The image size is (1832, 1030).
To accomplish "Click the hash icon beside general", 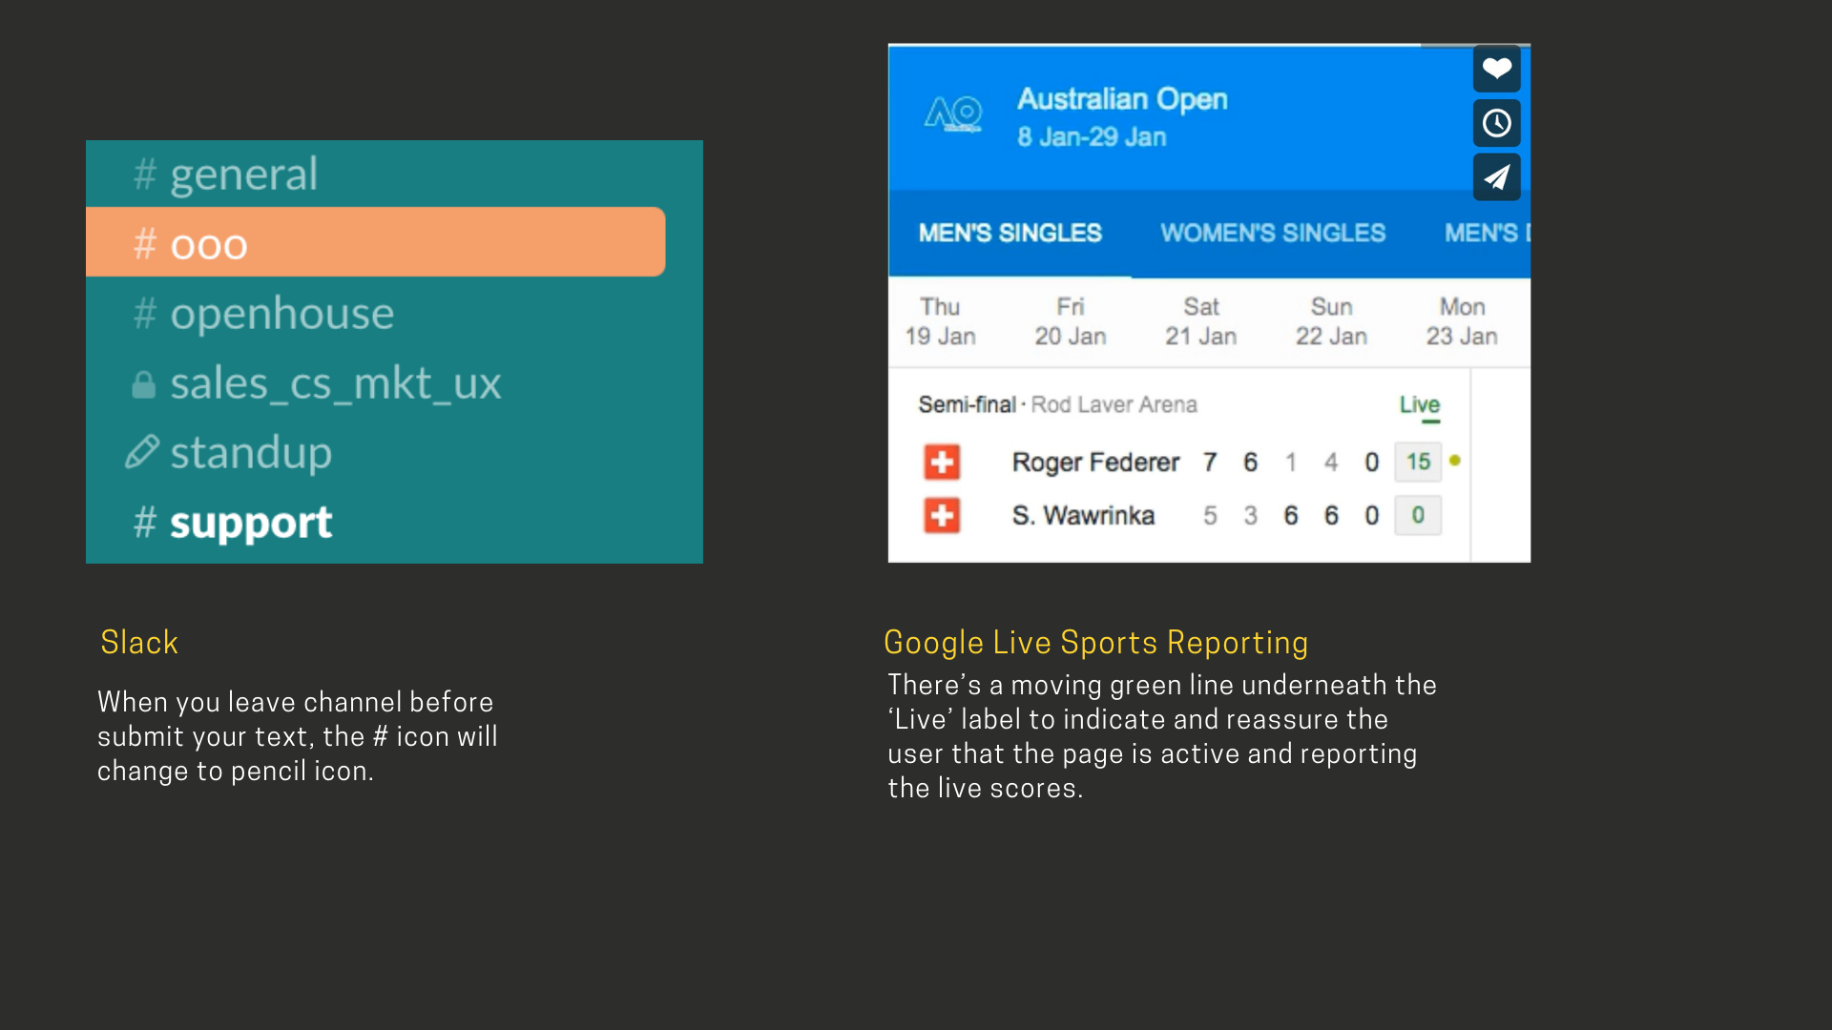I will 145,175.
